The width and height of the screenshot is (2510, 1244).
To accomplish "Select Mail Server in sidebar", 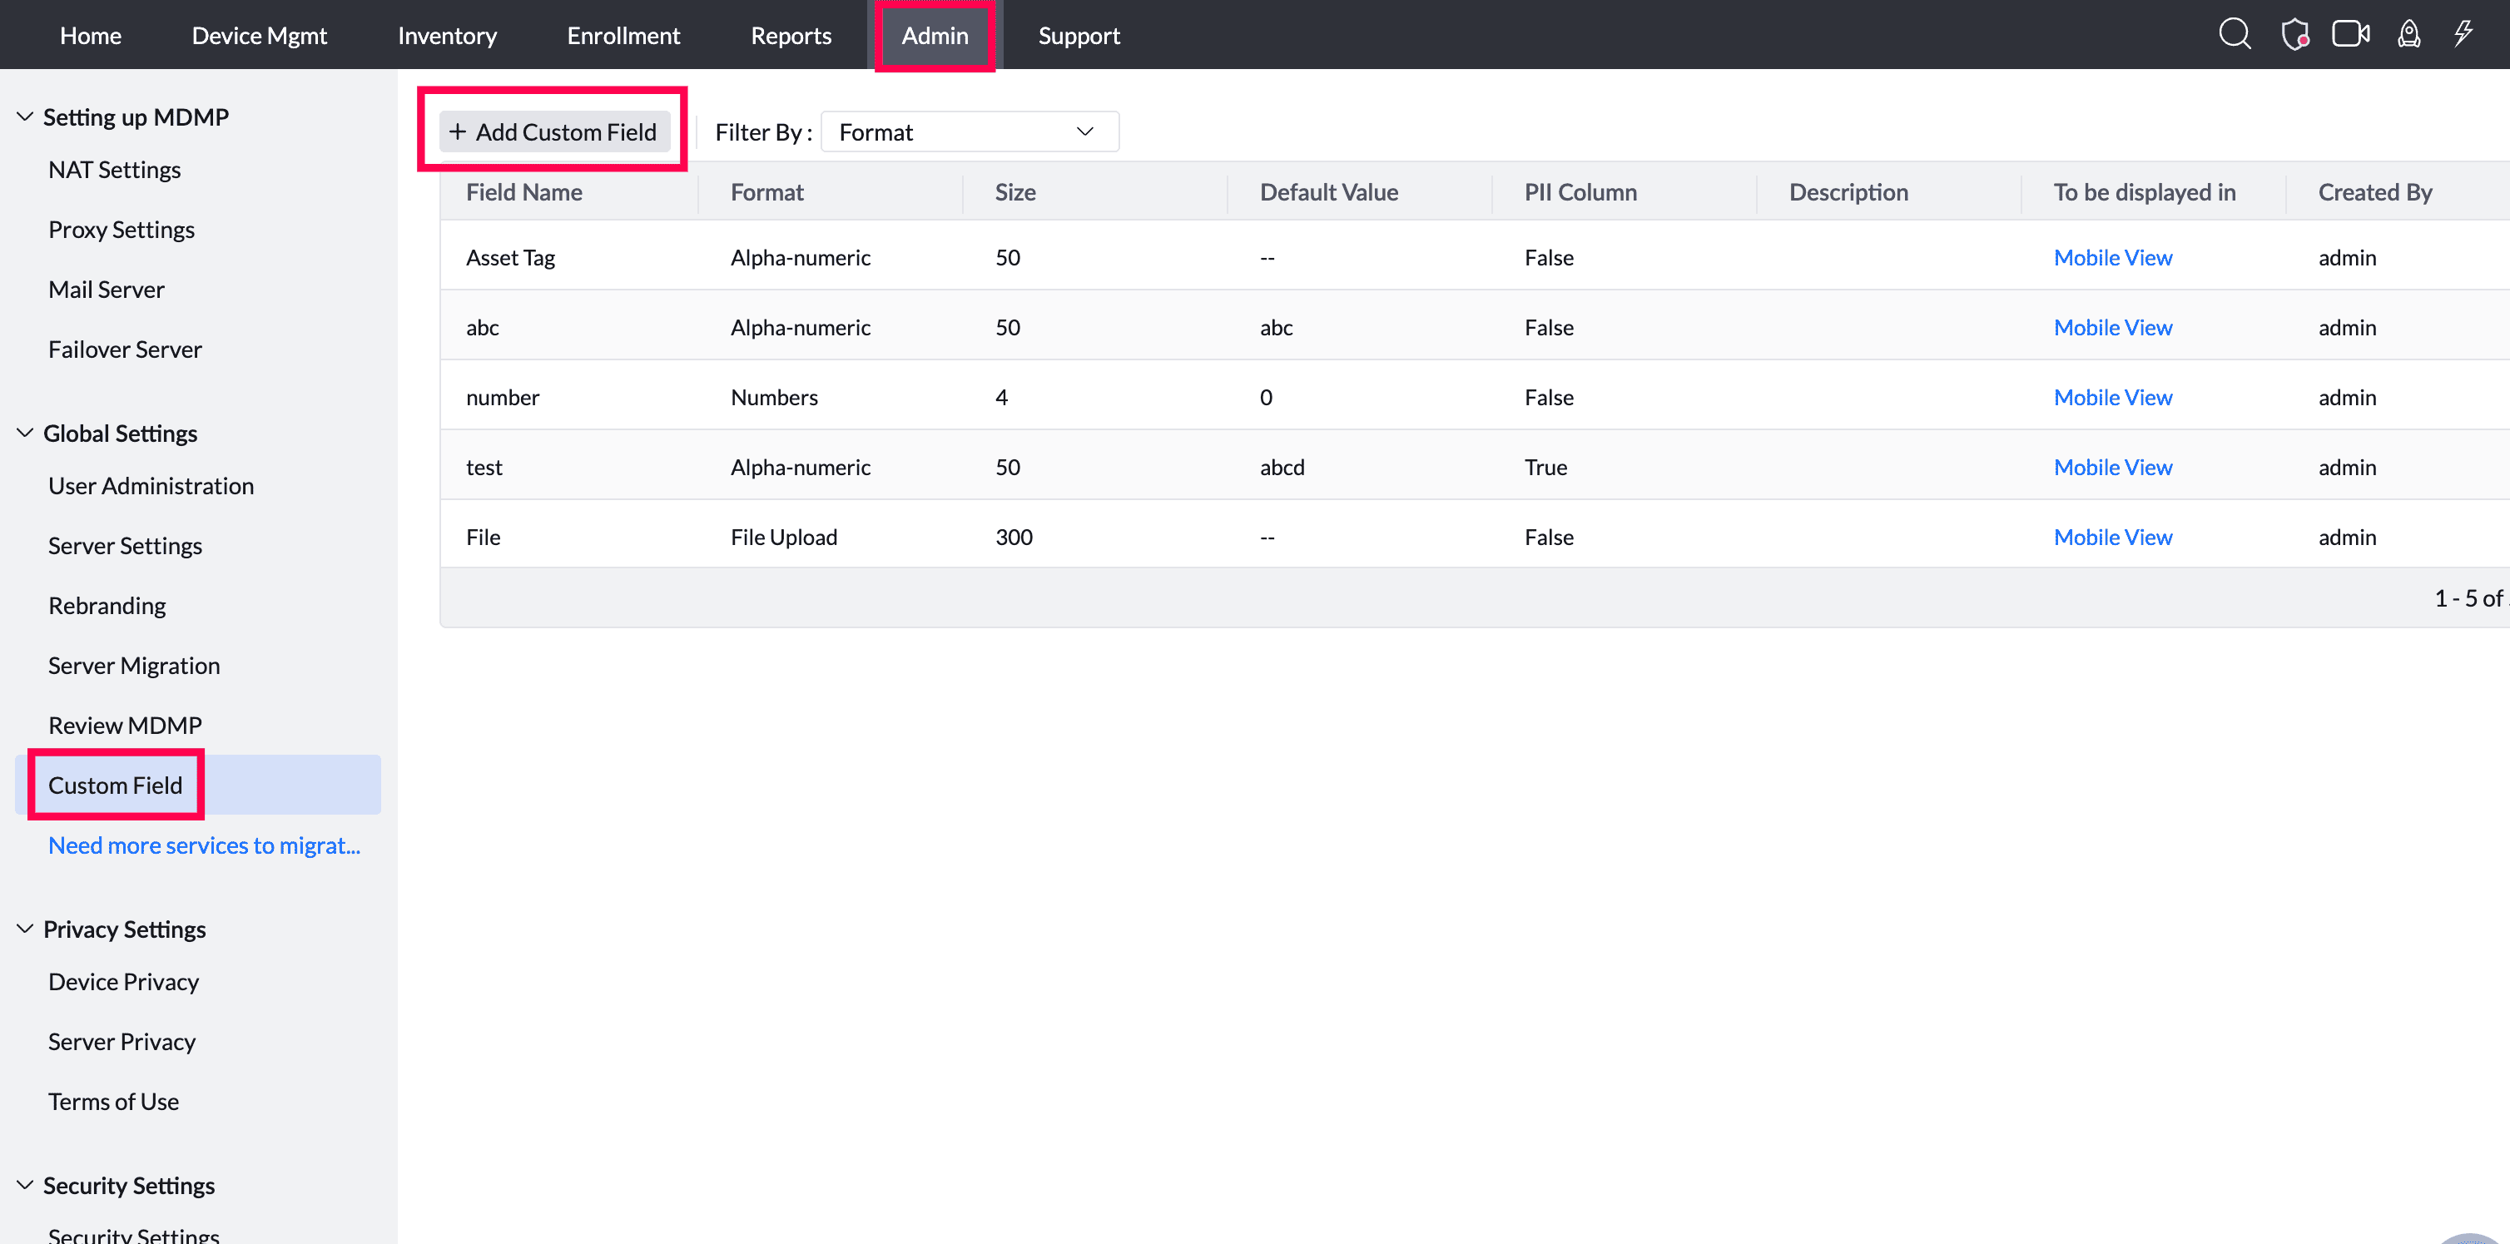I will coord(107,290).
